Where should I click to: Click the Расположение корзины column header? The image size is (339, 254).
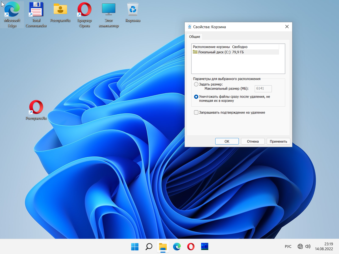pyautogui.click(x=211, y=47)
